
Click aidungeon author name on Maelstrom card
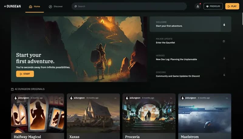190,98
